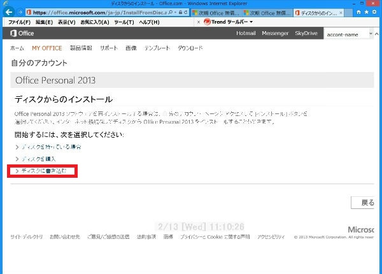Click the 自分のアカウント heading

(x=39, y=63)
